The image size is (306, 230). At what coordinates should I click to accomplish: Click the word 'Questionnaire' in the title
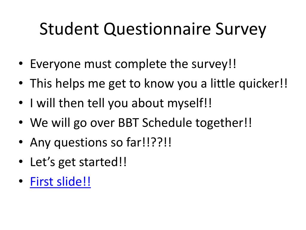click(157, 29)
